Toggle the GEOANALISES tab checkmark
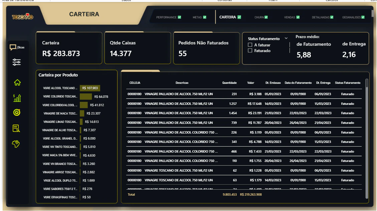 [363, 17]
